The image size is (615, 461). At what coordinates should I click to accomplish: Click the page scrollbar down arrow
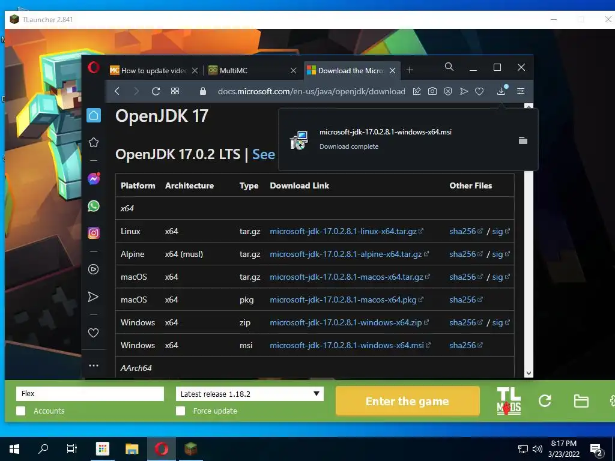click(x=529, y=373)
